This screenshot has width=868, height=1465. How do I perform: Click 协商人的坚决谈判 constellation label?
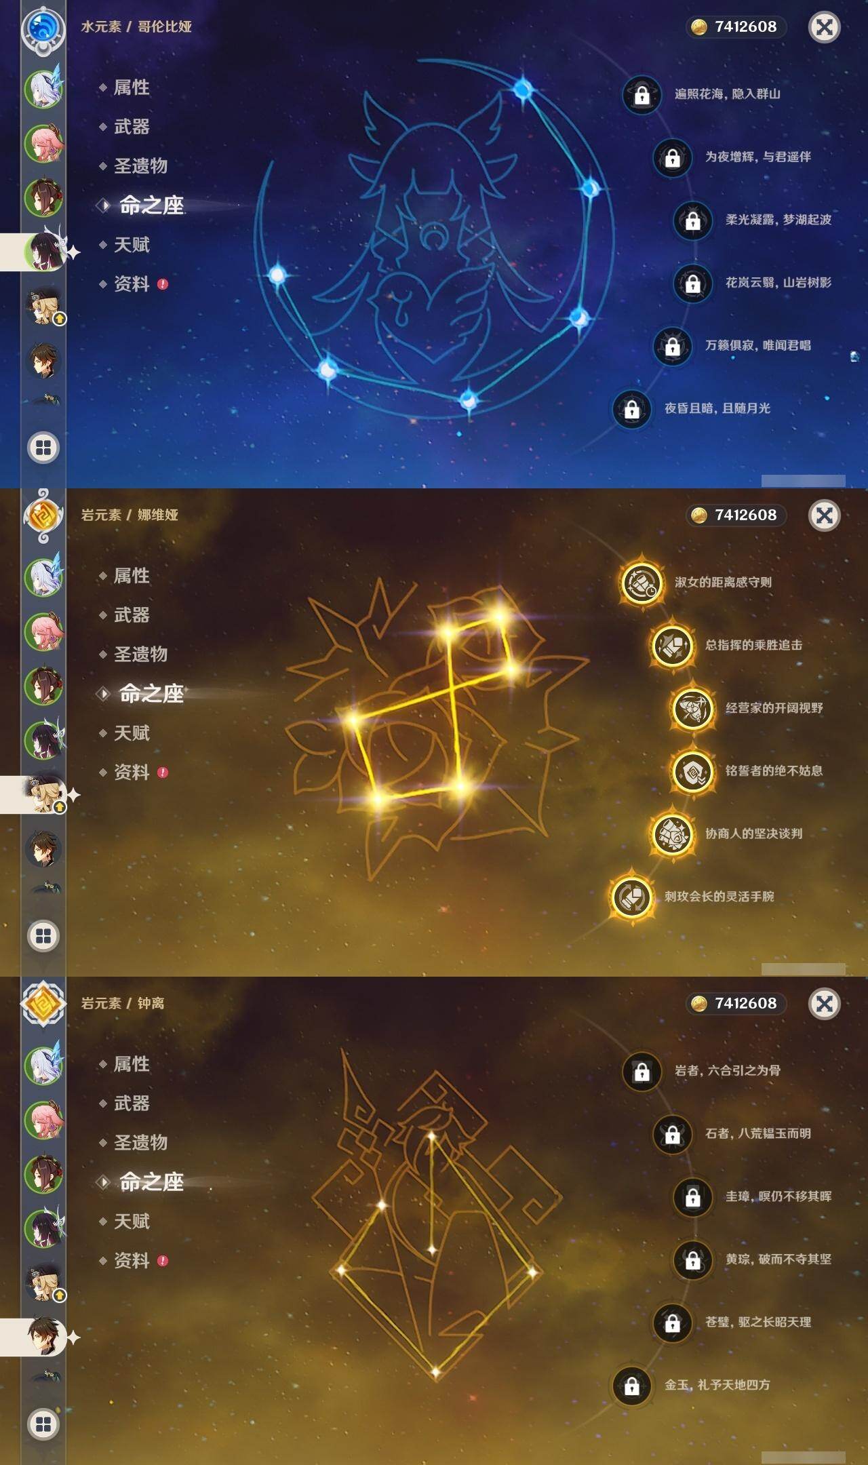(x=753, y=834)
